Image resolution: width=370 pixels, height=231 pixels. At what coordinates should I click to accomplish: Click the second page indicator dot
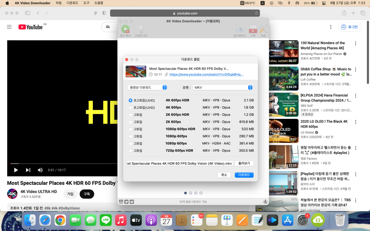click(x=191, y=193)
